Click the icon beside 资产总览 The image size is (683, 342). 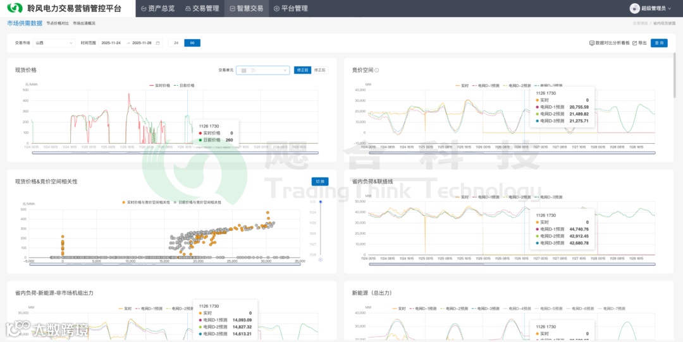pyautogui.click(x=144, y=8)
